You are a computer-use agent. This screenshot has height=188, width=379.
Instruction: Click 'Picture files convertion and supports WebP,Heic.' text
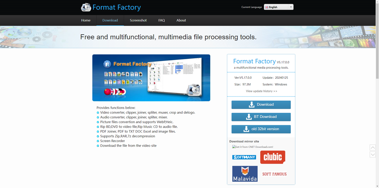click(x=137, y=122)
